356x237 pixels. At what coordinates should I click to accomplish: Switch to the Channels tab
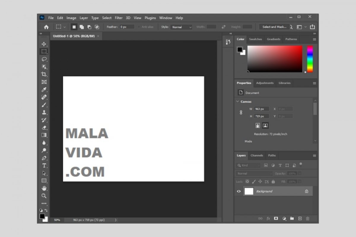tap(257, 156)
